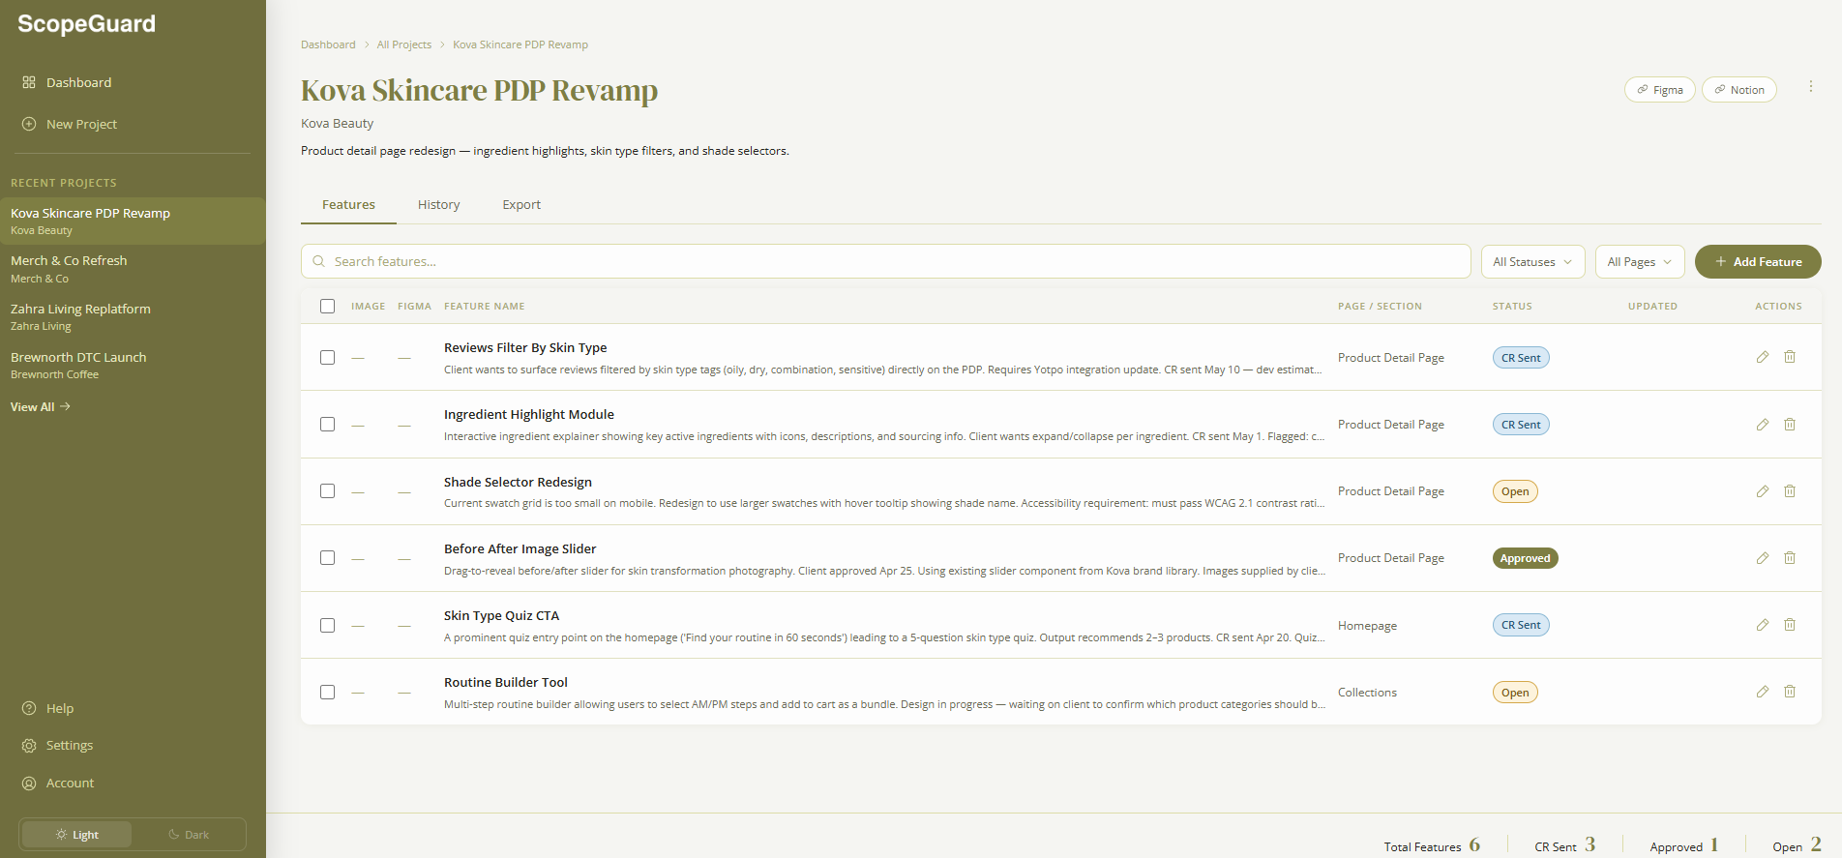
Task: Click CR Sent badge on Skin Type Quiz CTA
Action: pyautogui.click(x=1521, y=625)
